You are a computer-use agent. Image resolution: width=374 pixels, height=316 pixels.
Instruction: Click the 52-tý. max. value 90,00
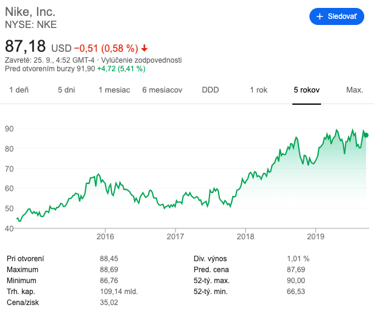pos(296,281)
